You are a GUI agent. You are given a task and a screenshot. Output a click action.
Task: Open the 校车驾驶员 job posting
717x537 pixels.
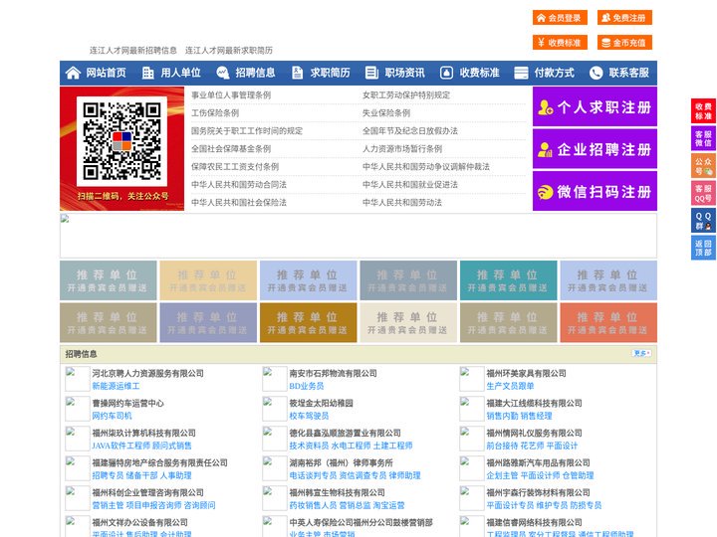click(x=309, y=416)
